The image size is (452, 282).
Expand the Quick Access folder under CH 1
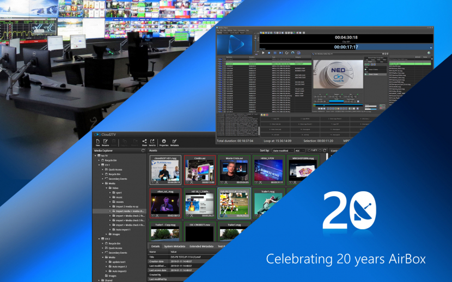tap(102, 170)
